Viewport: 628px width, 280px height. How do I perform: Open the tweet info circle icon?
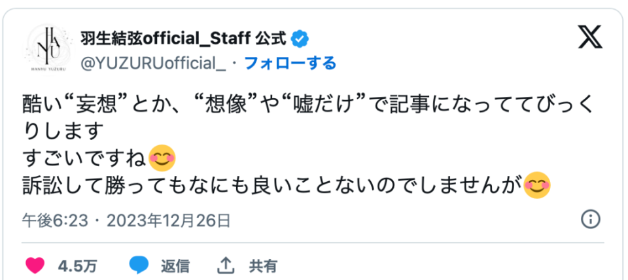[x=591, y=219]
